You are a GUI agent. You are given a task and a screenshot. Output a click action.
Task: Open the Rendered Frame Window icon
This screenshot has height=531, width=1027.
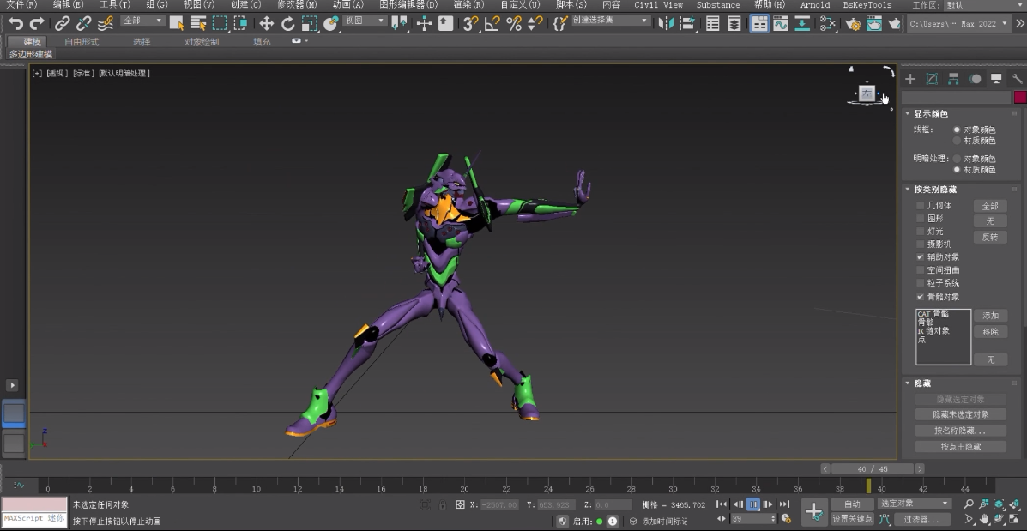[x=873, y=24]
